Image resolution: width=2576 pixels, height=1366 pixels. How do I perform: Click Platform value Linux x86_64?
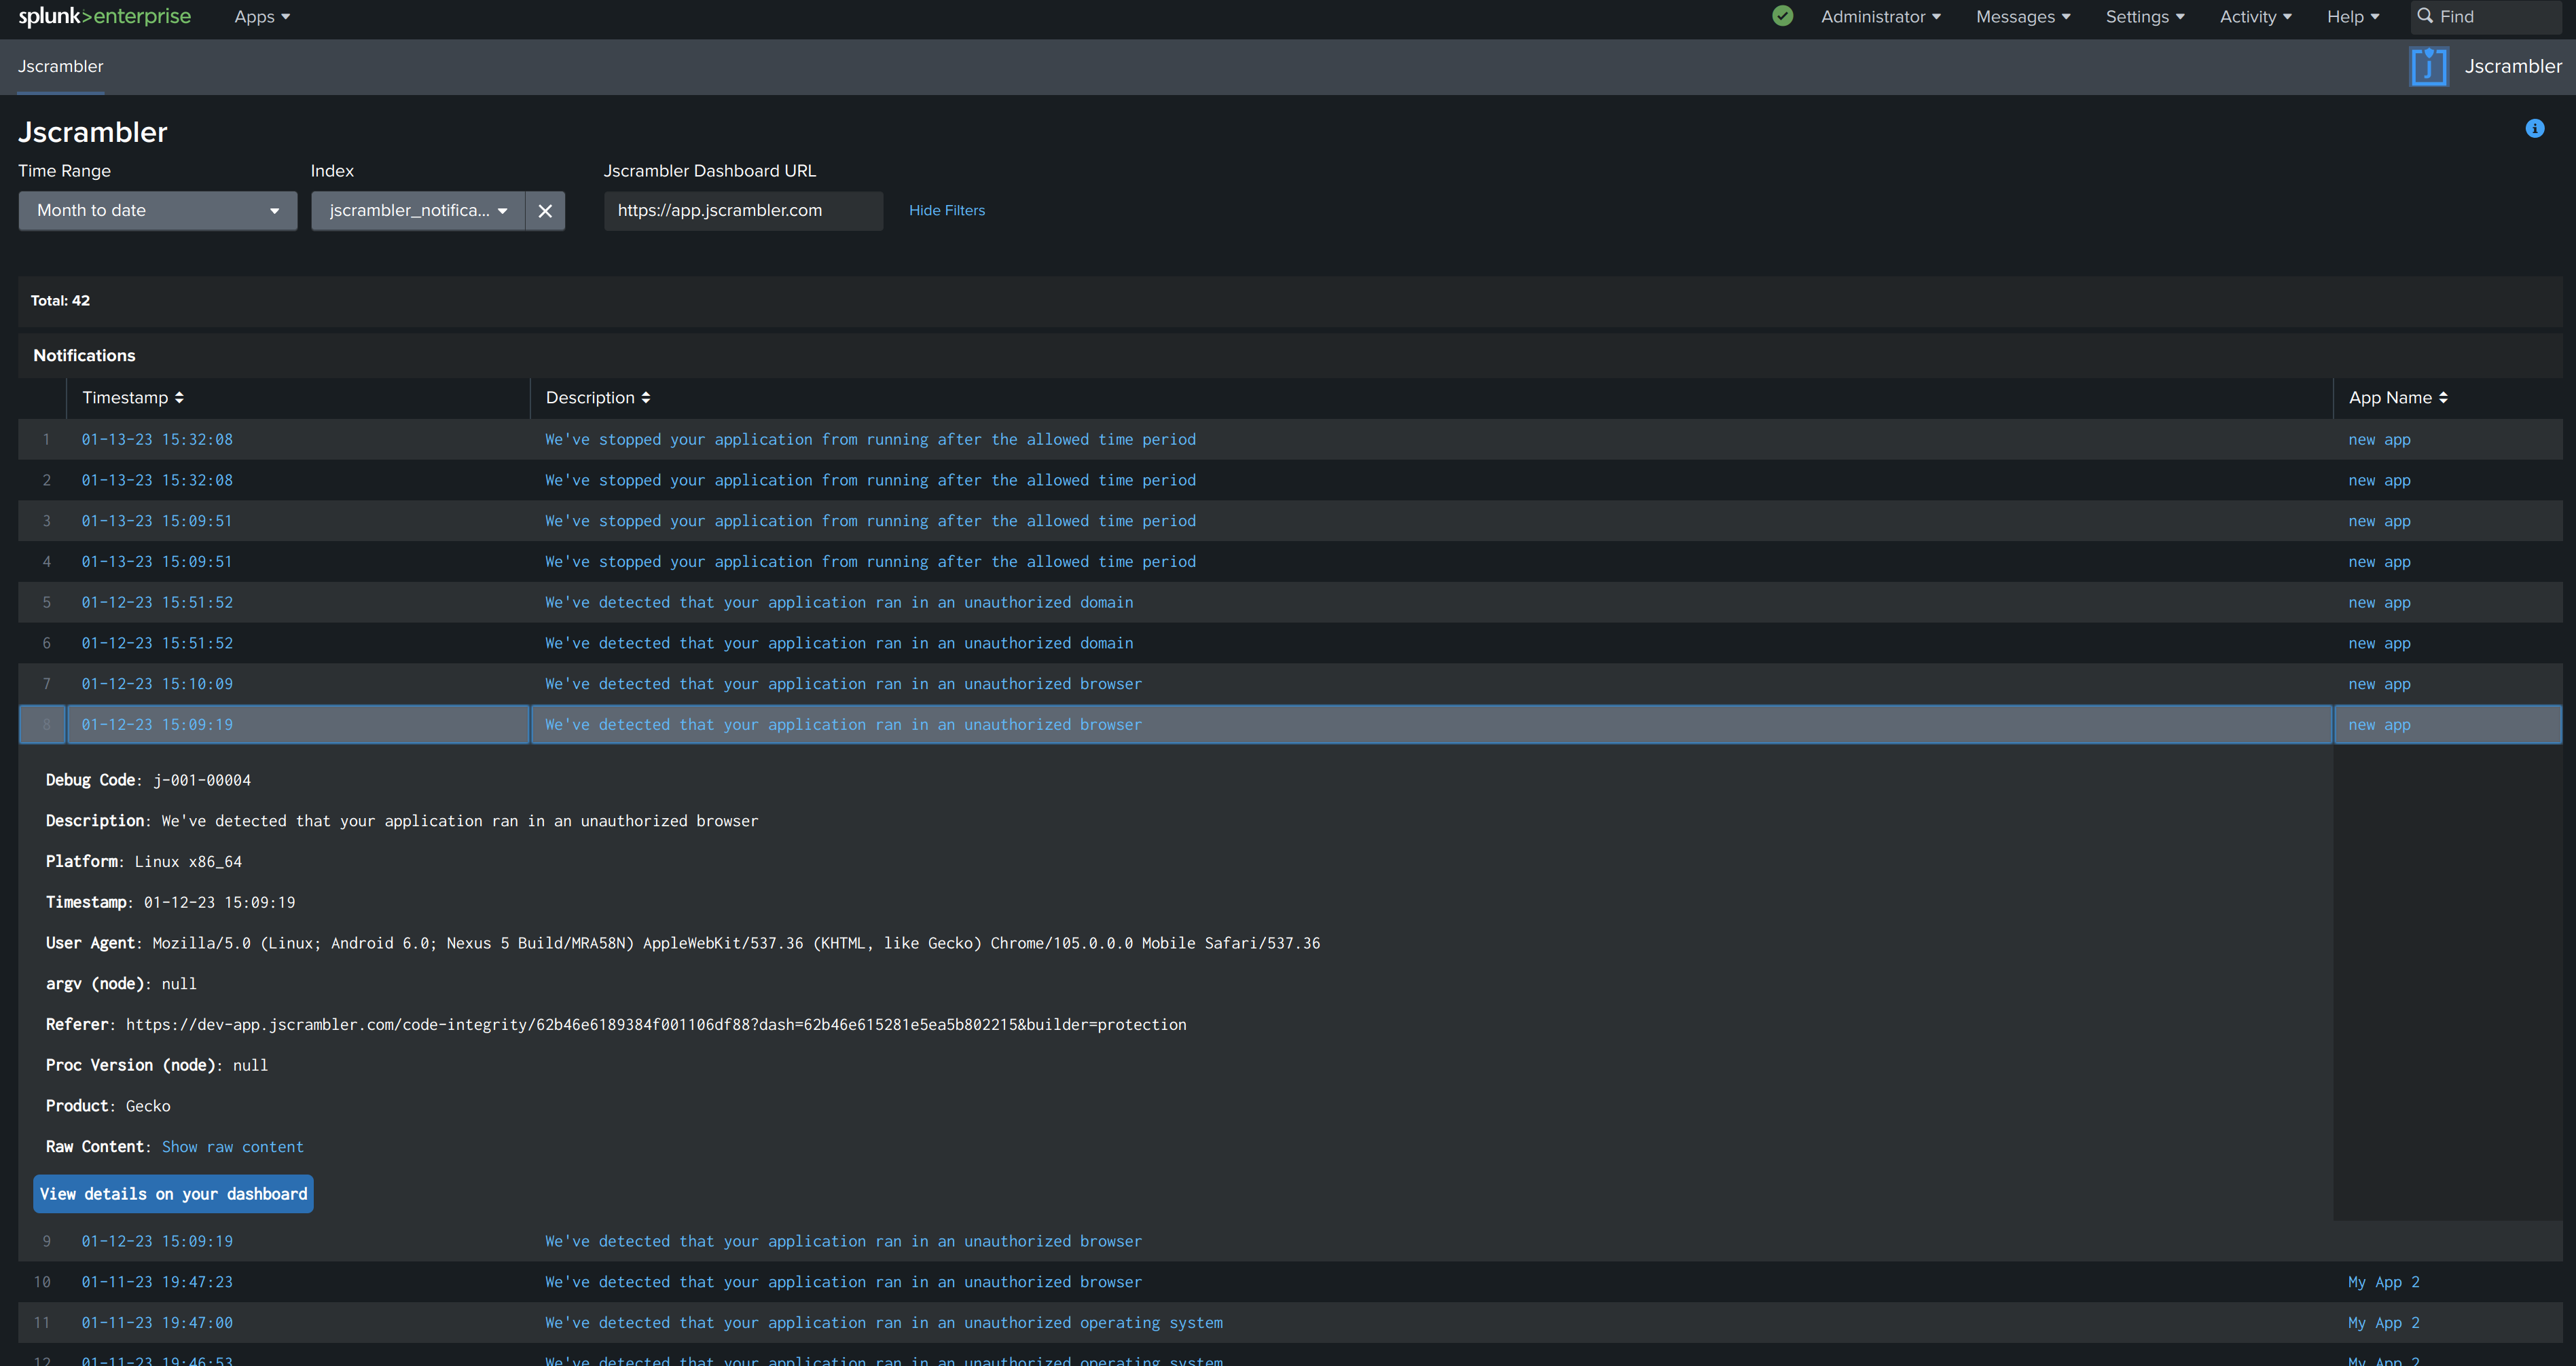188,862
